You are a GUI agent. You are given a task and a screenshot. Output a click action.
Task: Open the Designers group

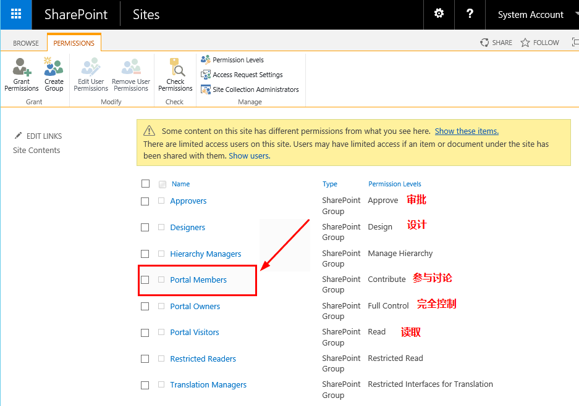click(188, 228)
